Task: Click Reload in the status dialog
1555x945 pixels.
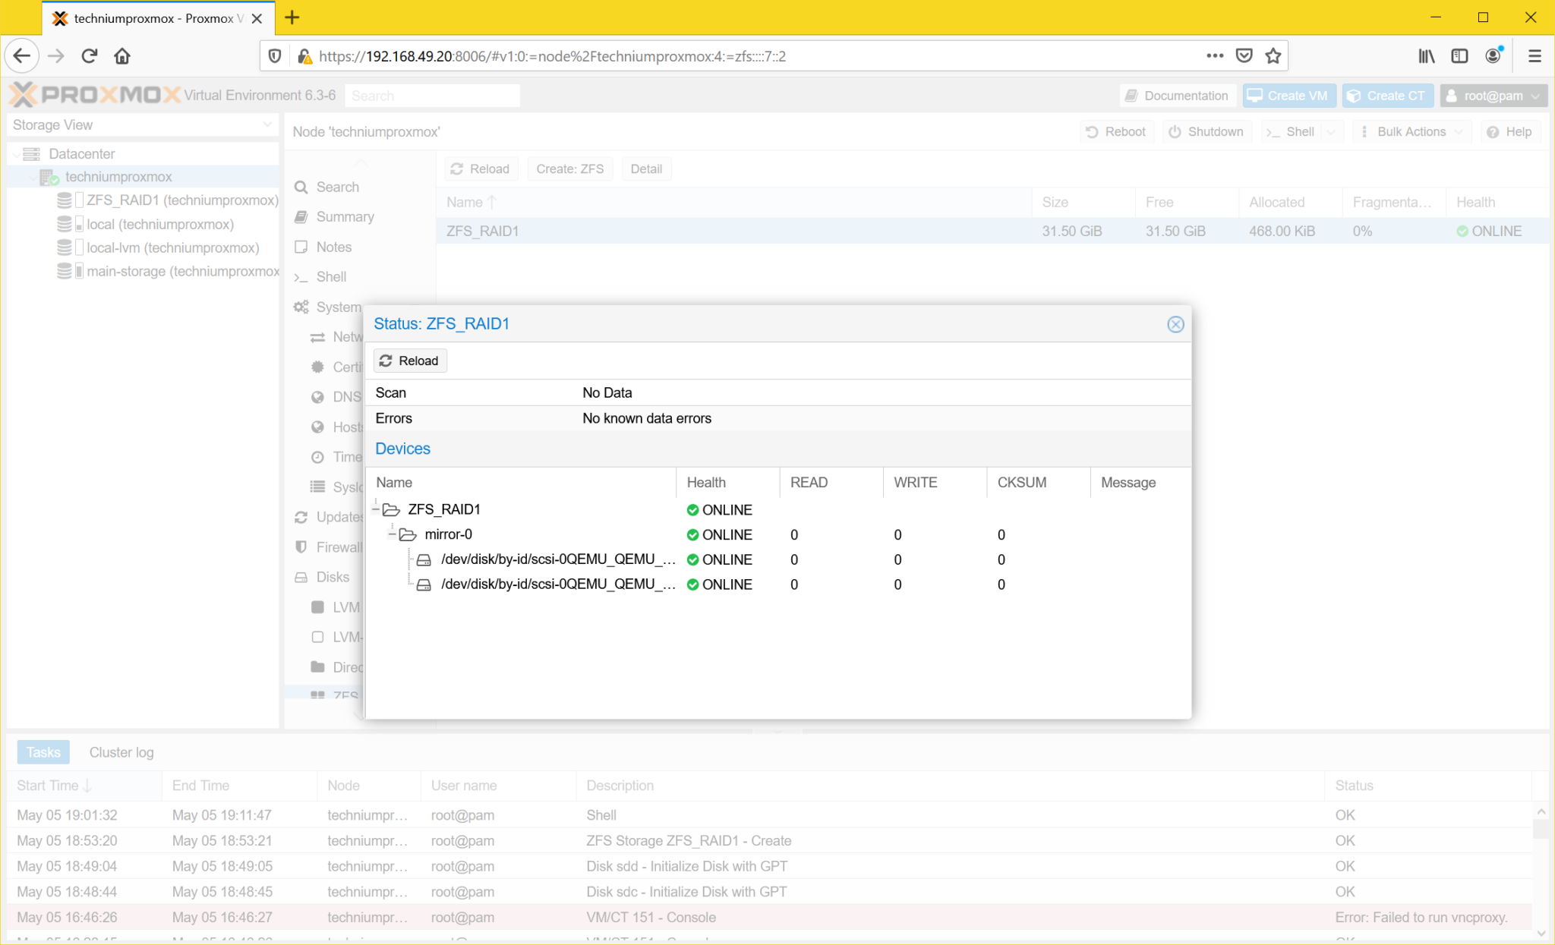Action: (x=409, y=361)
